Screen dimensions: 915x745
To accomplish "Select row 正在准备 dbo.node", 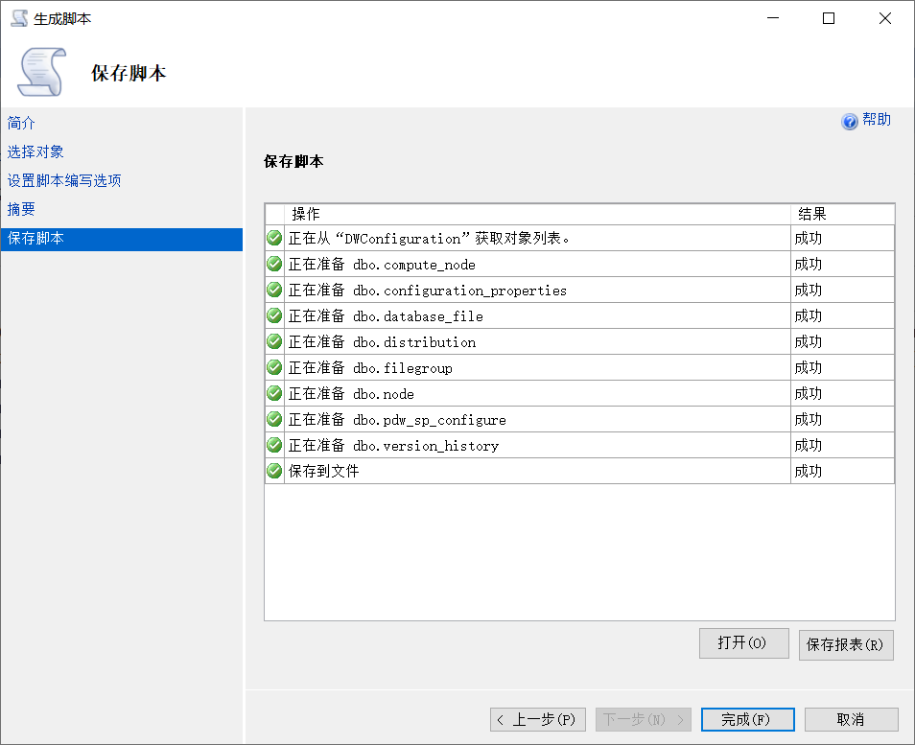I will click(579, 393).
